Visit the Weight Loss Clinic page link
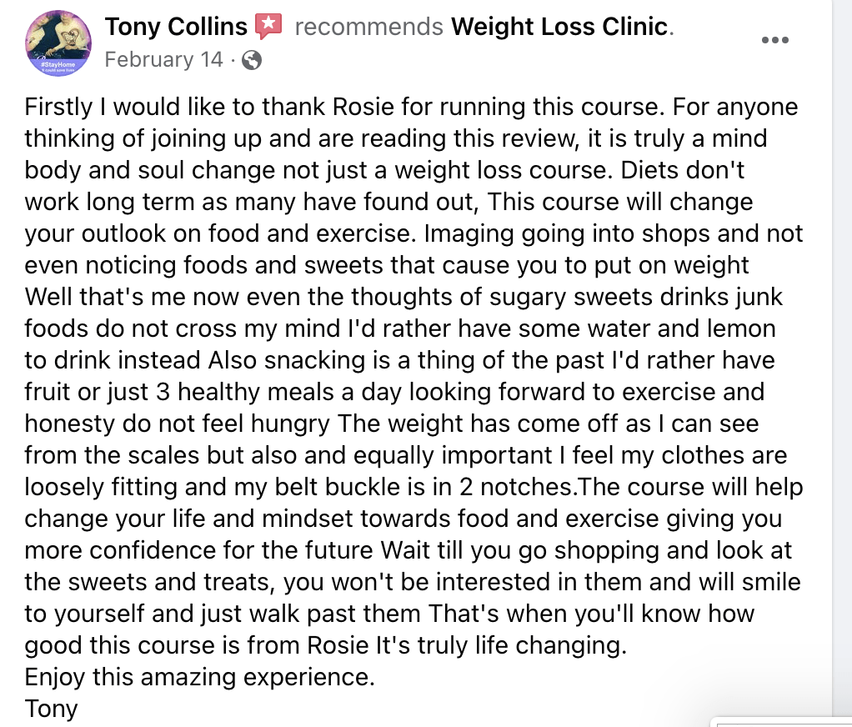Viewport: 852px width, 727px height. (x=559, y=27)
